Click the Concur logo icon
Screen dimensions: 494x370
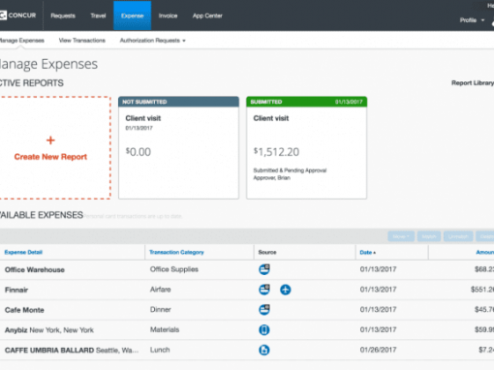coord(3,15)
